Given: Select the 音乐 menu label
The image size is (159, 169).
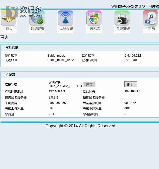Looking at the screenshot, I should click(x=152, y=29).
